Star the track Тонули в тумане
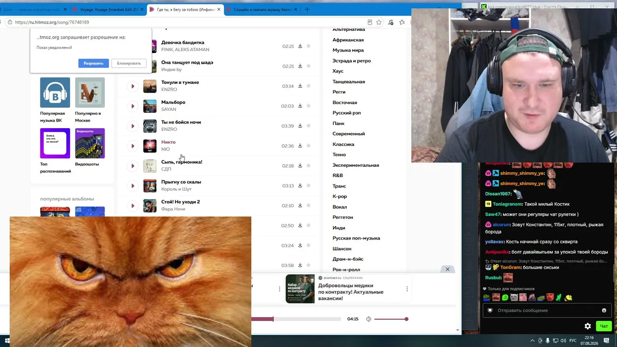The width and height of the screenshot is (617, 347). click(x=308, y=86)
